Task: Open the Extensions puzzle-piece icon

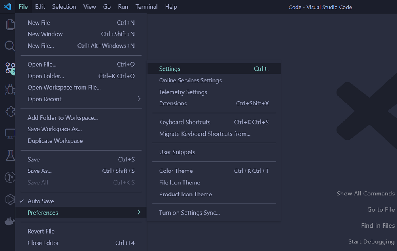Action: (x=10, y=112)
